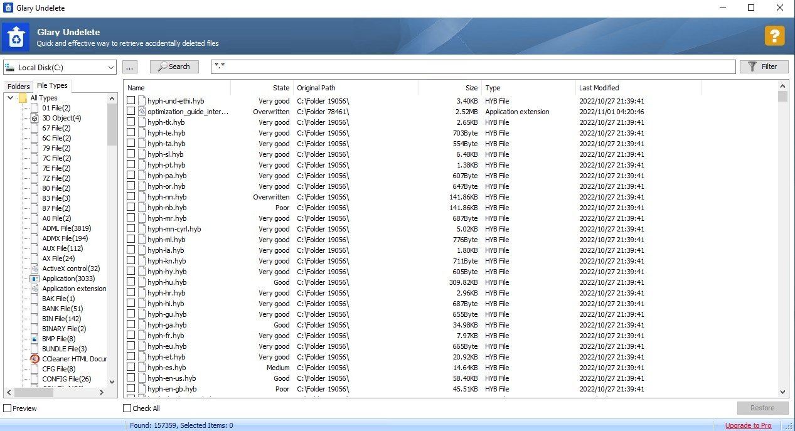Select the BMP File type icon
Viewport: 795px width, 431px height.
[x=35, y=339]
